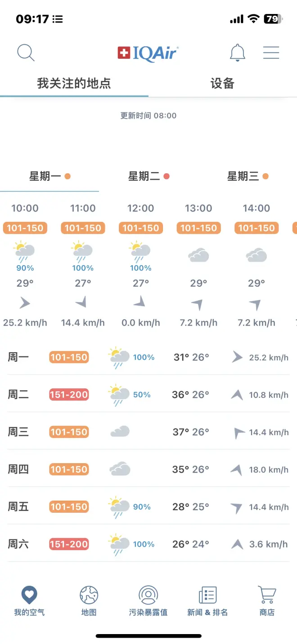Switch to the 设备 tab
This screenshot has width=297, height=644.
click(222, 83)
